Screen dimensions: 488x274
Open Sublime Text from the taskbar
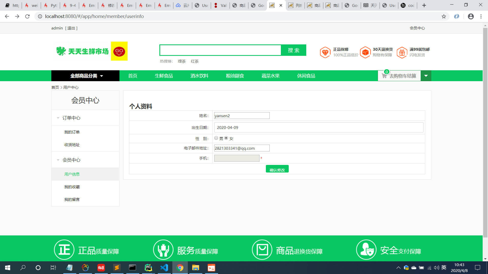117,268
